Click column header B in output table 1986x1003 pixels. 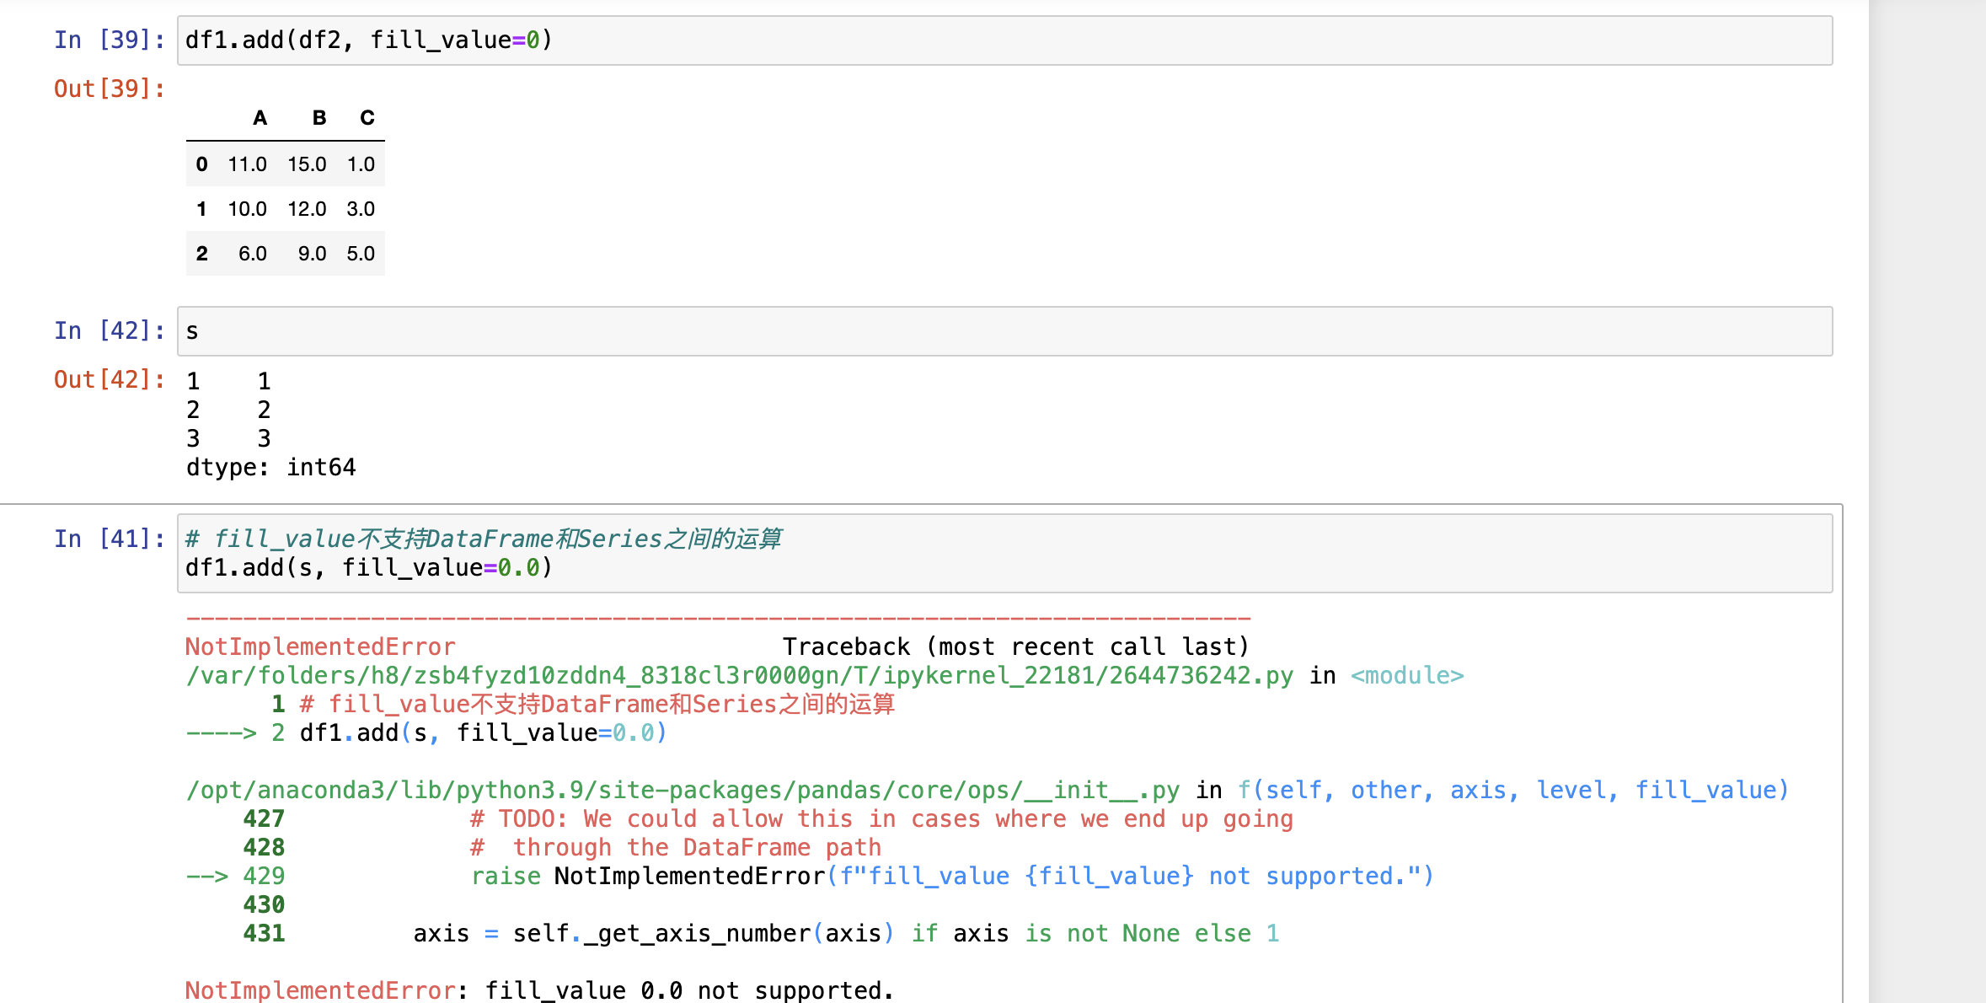coord(319,118)
